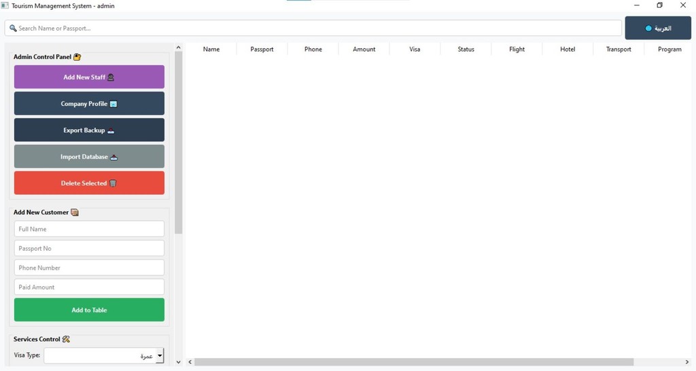The width and height of the screenshot is (696, 371).
Task: Click the Add New Customer notepad icon
Action: coord(75,212)
